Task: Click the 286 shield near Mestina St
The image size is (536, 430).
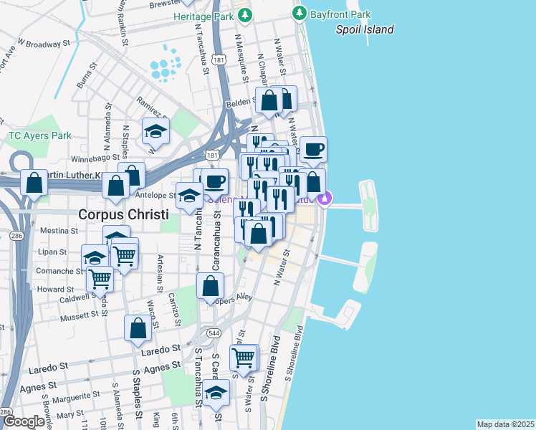Action: pos(16,236)
